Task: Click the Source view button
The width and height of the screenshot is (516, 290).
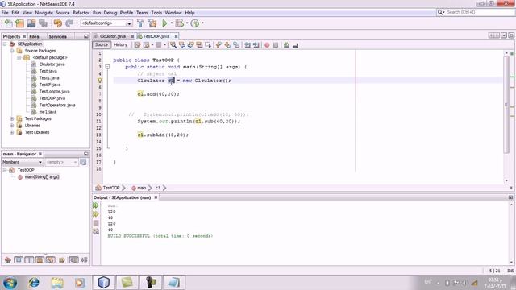Action: pyautogui.click(x=102, y=45)
